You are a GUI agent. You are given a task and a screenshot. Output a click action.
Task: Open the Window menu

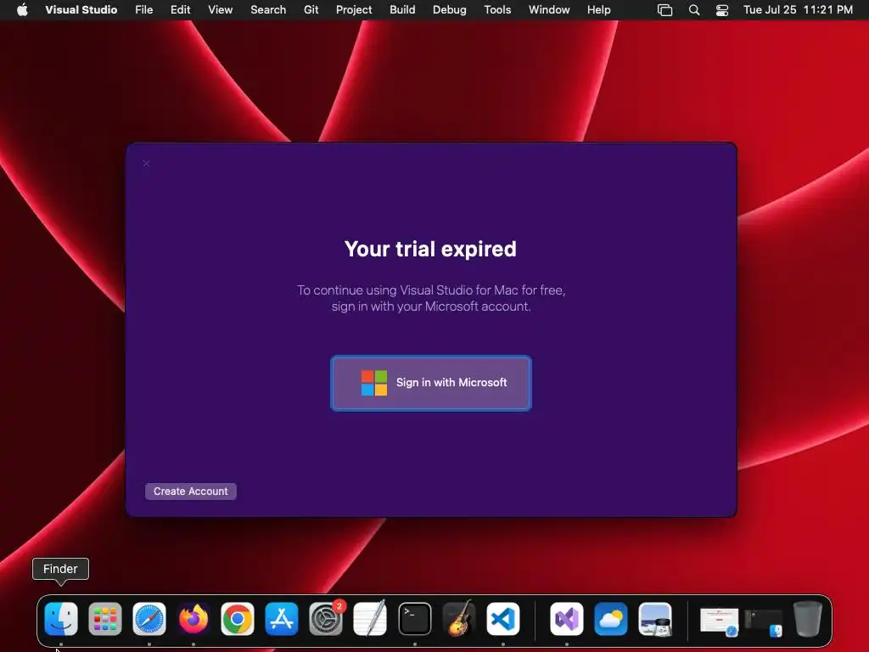(549, 9)
